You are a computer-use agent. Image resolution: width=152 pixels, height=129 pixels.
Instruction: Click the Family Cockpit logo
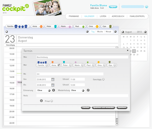(x=16, y=8)
